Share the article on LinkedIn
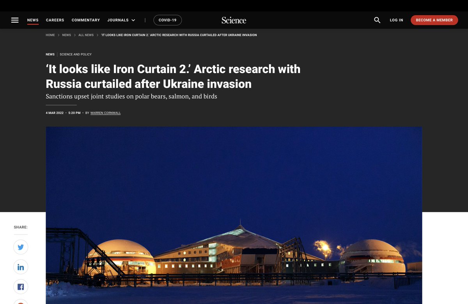 pyautogui.click(x=21, y=267)
